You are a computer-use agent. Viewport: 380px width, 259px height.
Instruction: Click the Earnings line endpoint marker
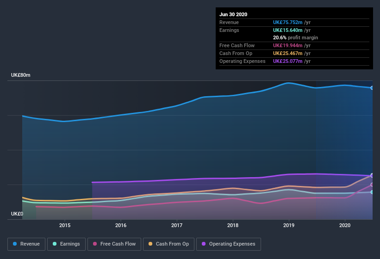pos(372,192)
